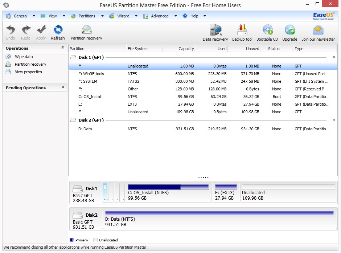341x253 pixels.
Task: Click the Unallocated legend color swatch
Action: (x=95, y=240)
